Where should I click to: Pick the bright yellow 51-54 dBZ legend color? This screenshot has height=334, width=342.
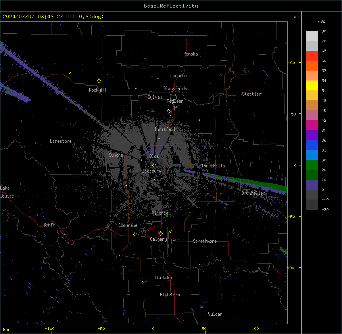(312, 85)
